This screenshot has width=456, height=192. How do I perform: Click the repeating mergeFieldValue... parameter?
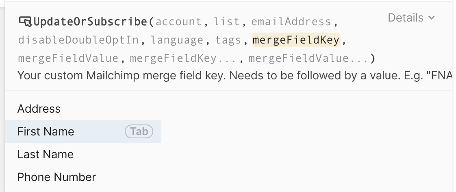(308, 59)
